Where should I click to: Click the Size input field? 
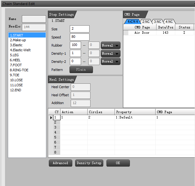pyautogui.click(x=80, y=29)
